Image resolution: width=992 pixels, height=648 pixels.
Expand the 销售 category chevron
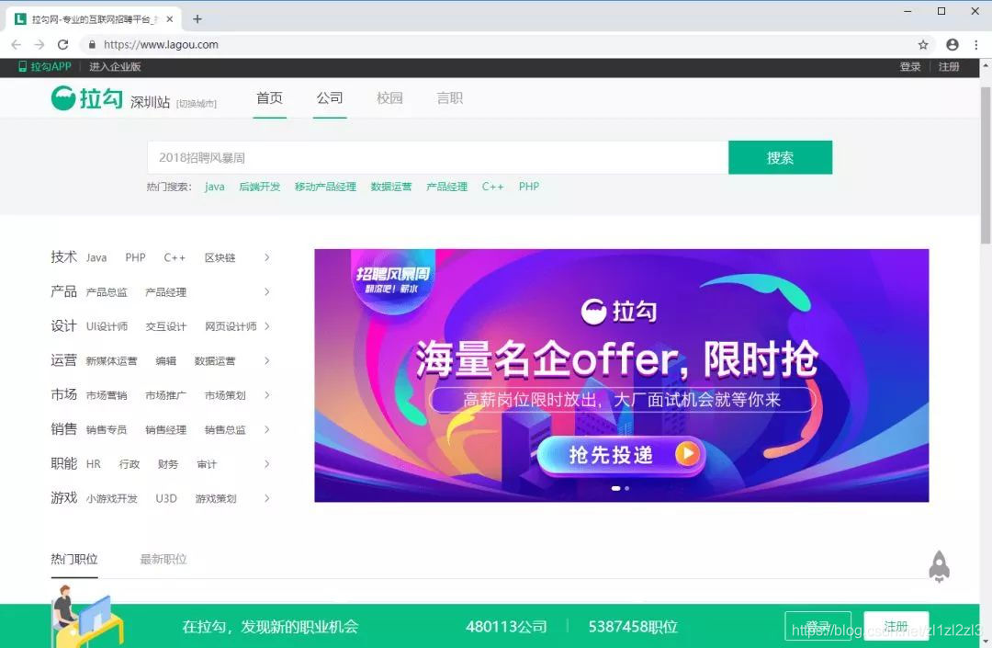click(x=267, y=429)
